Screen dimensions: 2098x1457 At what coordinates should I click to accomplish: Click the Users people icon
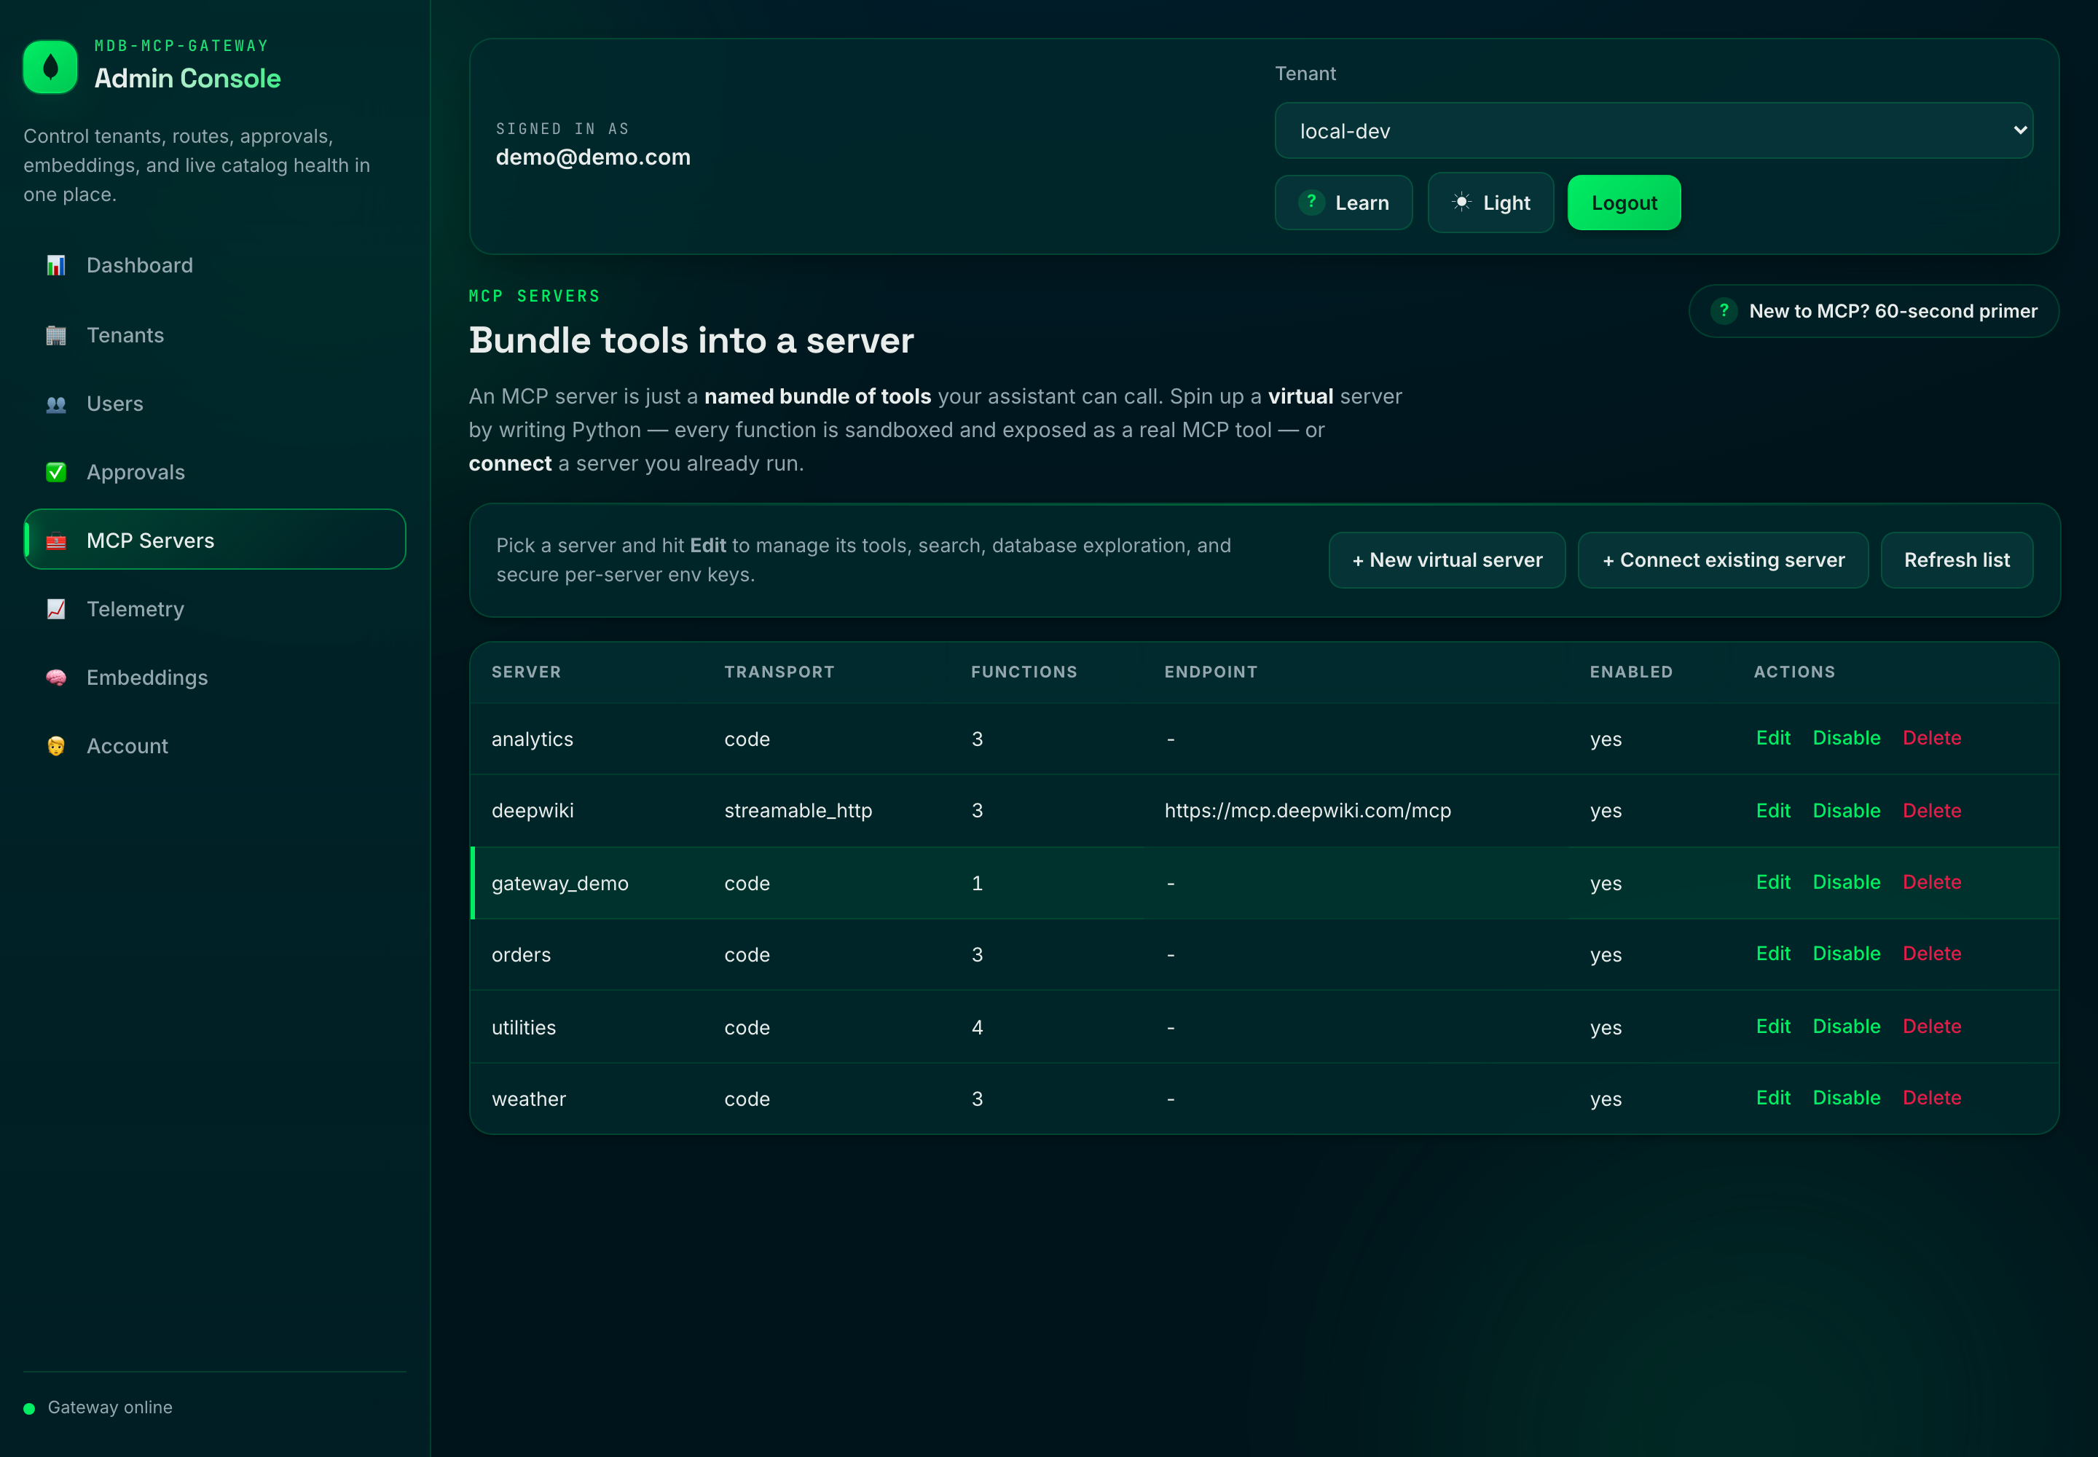pyautogui.click(x=55, y=404)
